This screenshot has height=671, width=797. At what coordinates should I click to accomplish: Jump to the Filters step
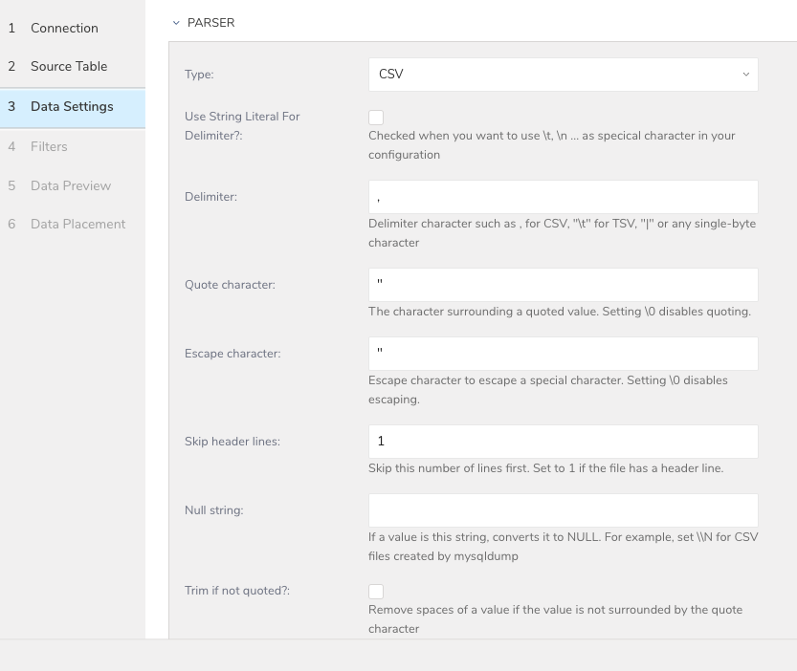point(49,146)
